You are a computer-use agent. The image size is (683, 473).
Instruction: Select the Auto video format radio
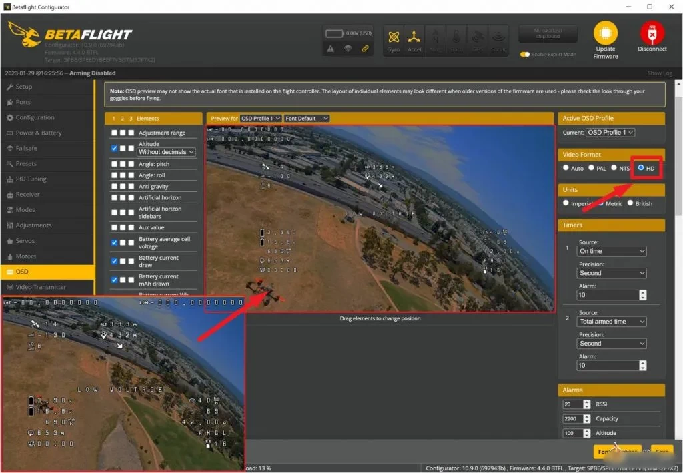(x=566, y=167)
